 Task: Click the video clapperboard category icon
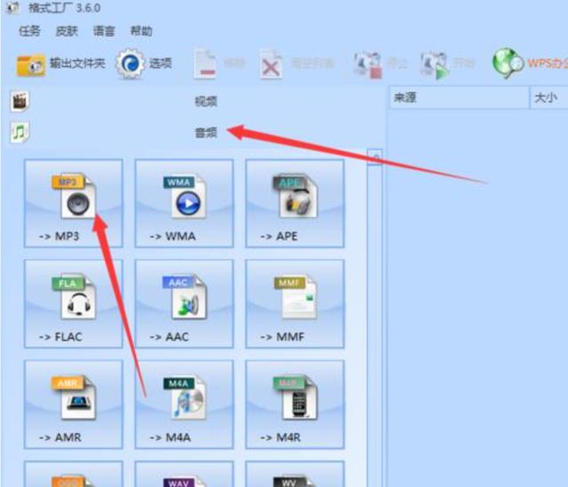20,101
